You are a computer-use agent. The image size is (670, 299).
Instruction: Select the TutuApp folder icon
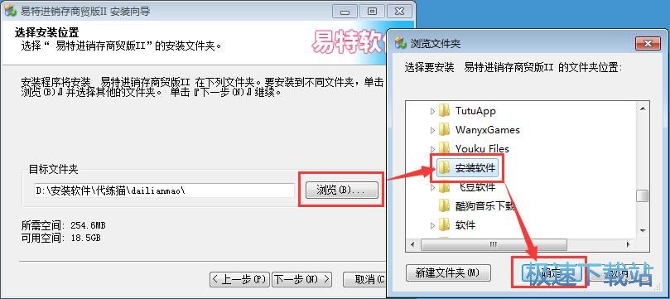445,111
